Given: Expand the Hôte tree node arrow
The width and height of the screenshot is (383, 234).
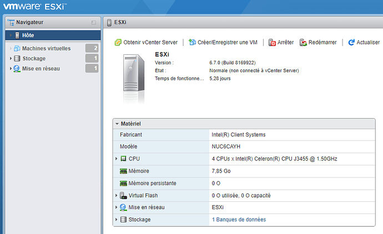Looking at the screenshot, I should point(11,35).
